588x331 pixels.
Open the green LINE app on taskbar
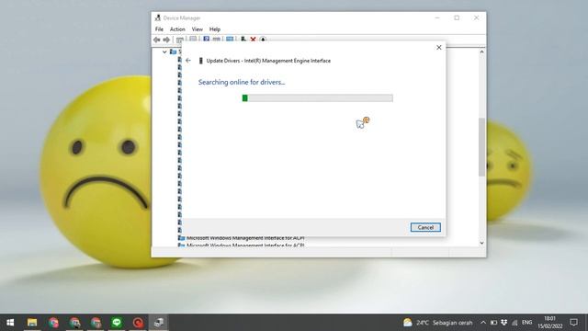tap(117, 323)
